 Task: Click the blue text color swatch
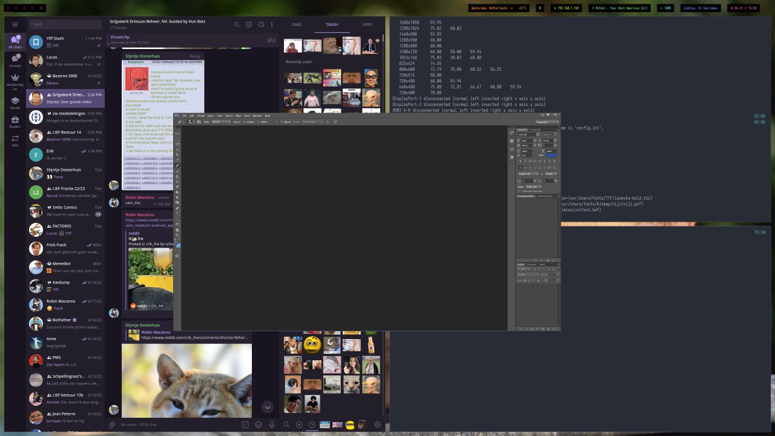(x=550, y=155)
